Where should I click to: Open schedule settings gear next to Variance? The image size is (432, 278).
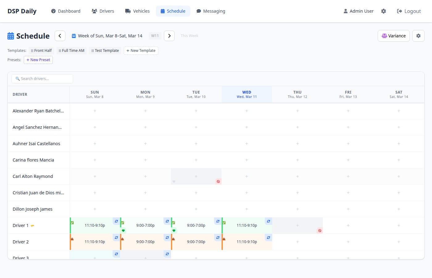click(x=418, y=36)
